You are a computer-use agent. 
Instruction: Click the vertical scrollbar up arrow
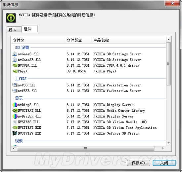(169, 40)
